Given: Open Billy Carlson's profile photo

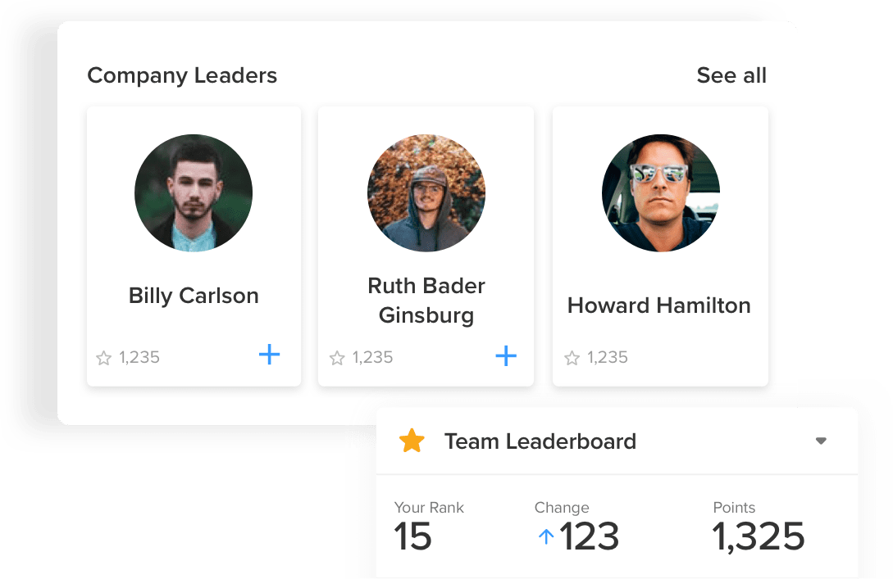Looking at the screenshot, I should 194,193.
